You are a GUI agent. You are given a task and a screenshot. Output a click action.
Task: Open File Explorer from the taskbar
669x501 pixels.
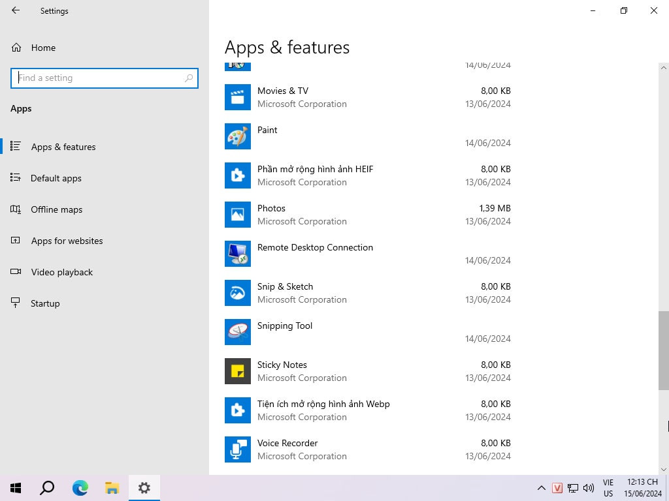point(112,487)
